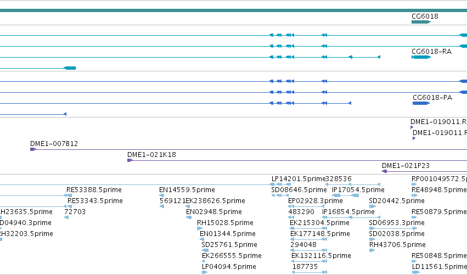Click the SD25761.5prime EST label
Screen dimensions: 467x275
pos(229,245)
